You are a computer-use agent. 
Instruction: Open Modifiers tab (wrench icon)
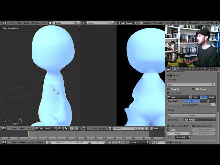[x=197, y=69]
